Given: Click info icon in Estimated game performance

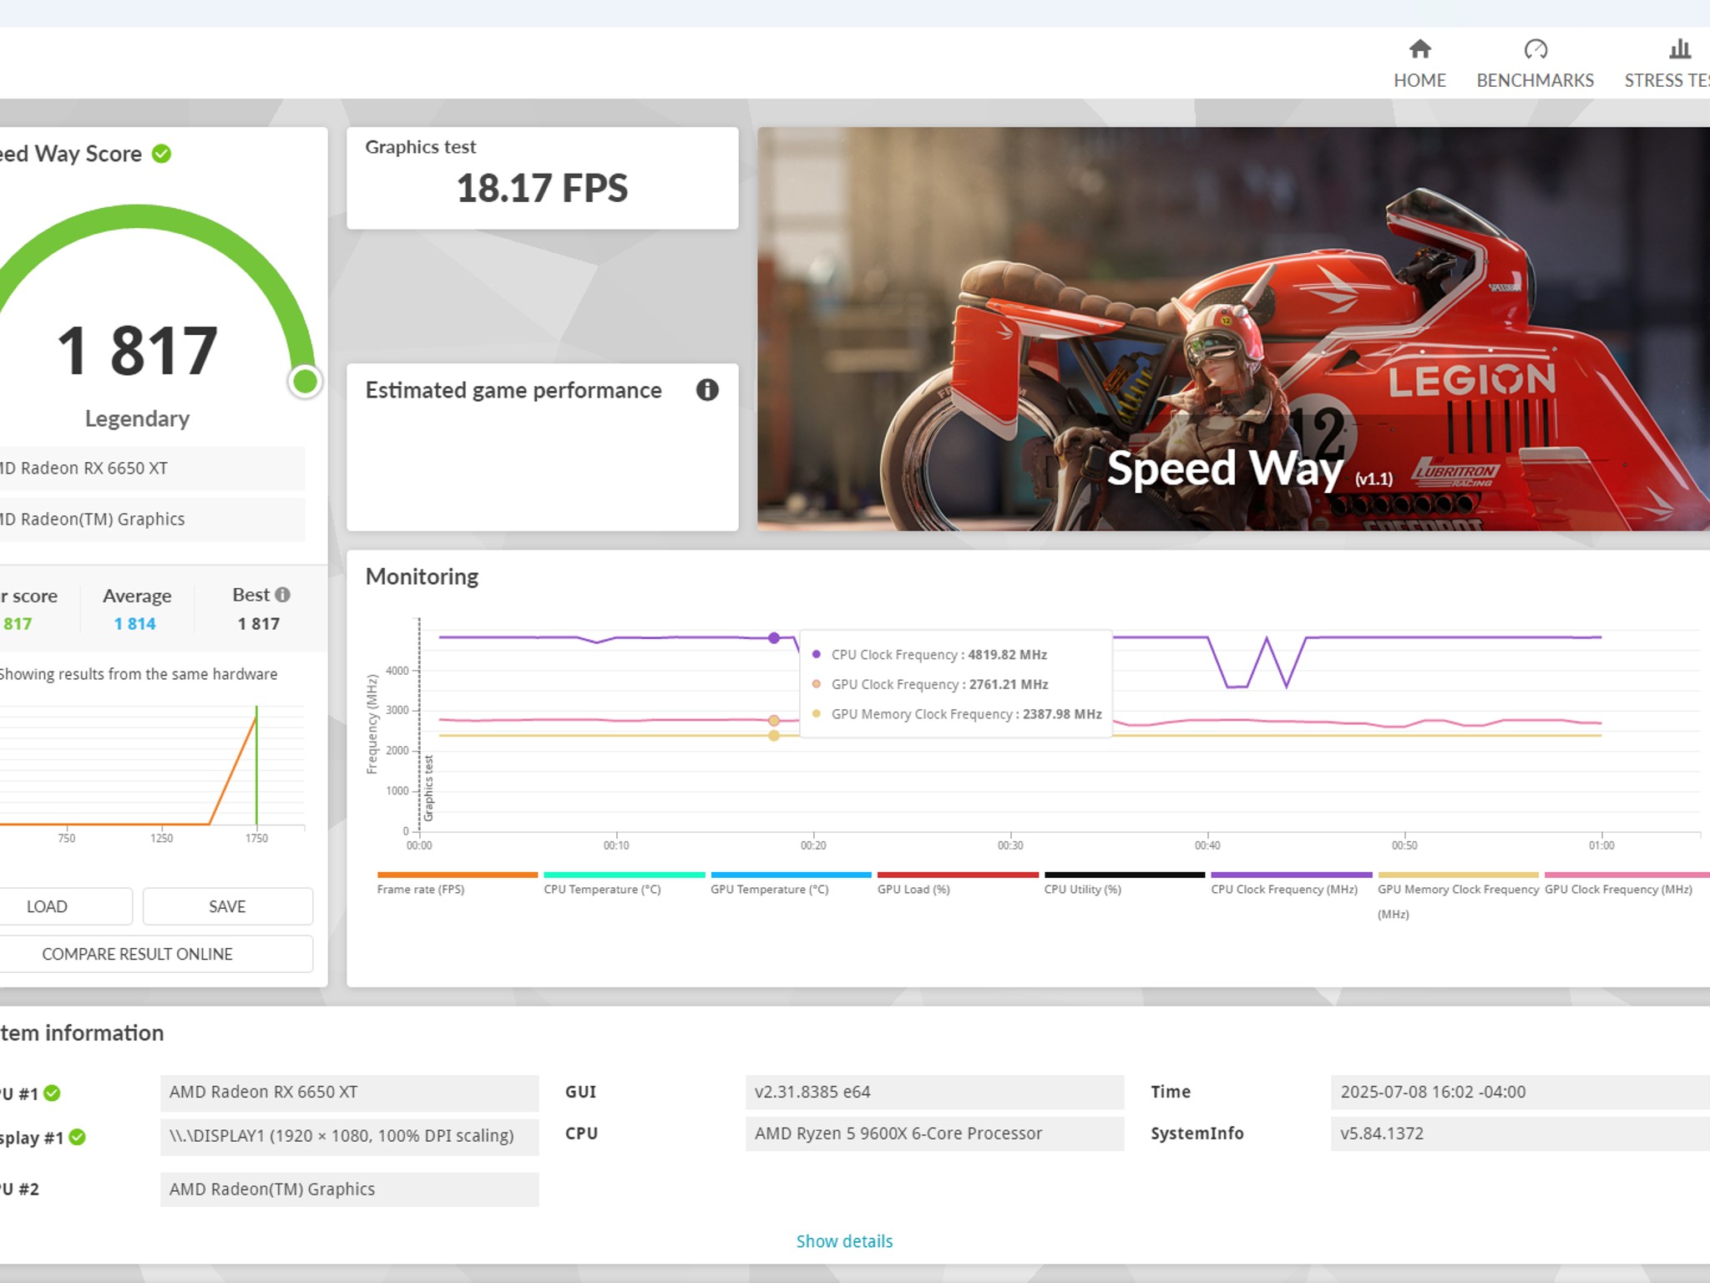Looking at the screenshot, I should pyautogui.click(x=706, y=390).
